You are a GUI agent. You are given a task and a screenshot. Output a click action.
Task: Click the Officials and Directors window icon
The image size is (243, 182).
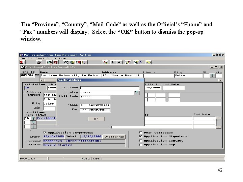coord(23,67)
